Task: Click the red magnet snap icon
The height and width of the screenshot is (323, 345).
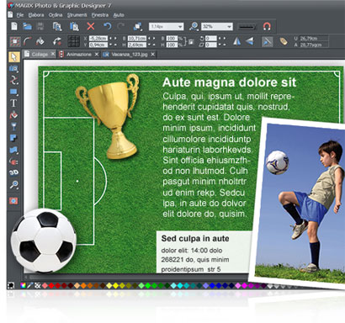Action: pyautogui.click(x=267, y=27)
